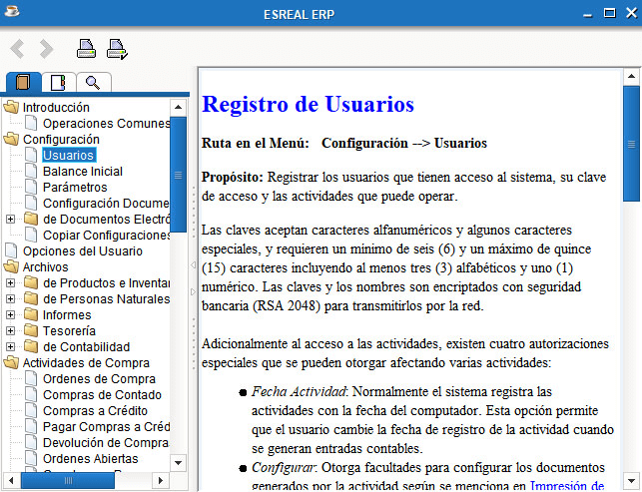
Task: Switch to the Index tab
Action: [x=58, y=83]
